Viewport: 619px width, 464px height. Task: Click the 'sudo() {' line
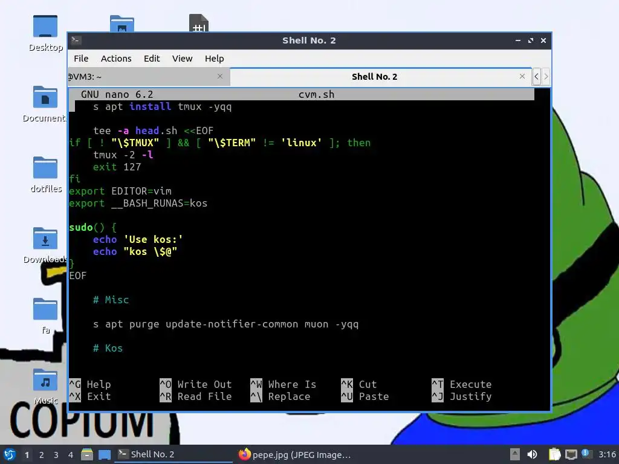coord(92,227)
